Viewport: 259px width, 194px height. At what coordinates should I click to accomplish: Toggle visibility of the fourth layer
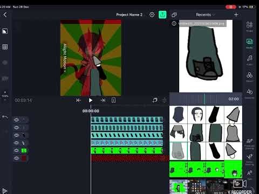click(x=17, y=143)
